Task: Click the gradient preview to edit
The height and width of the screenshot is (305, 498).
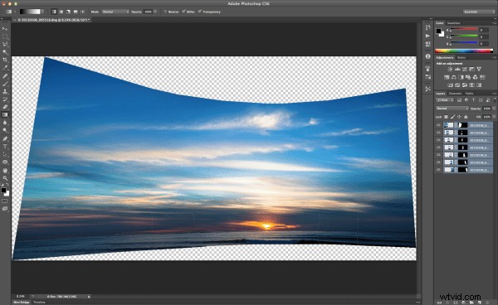Action: (x=30, y=12)
